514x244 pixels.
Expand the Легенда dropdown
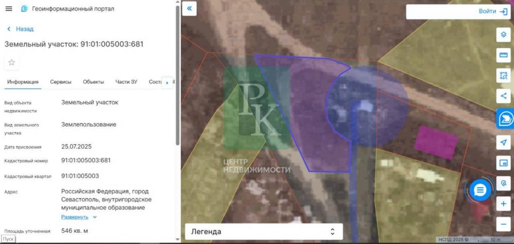tap(264, 231)
